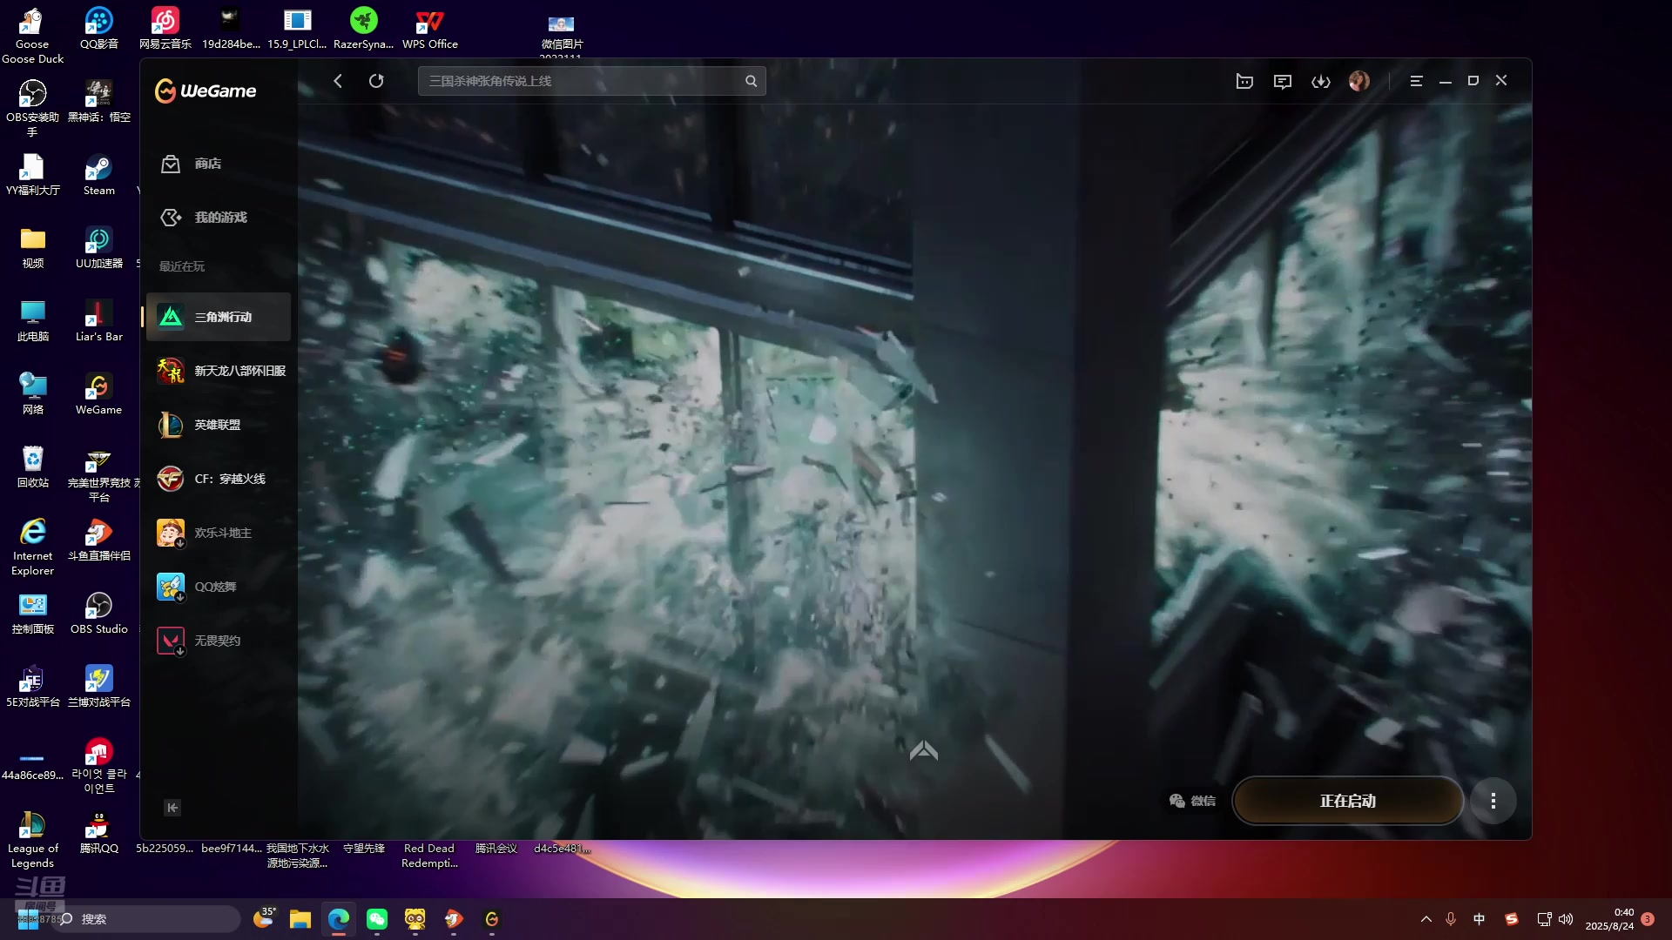This screenshot has width=1672, height=940.
Task: Open the clock showing 0:40
Action: (1609, 919)
